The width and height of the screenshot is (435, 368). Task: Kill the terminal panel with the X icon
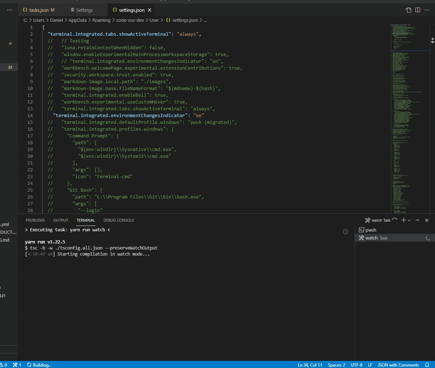click(x=426, y=220)
